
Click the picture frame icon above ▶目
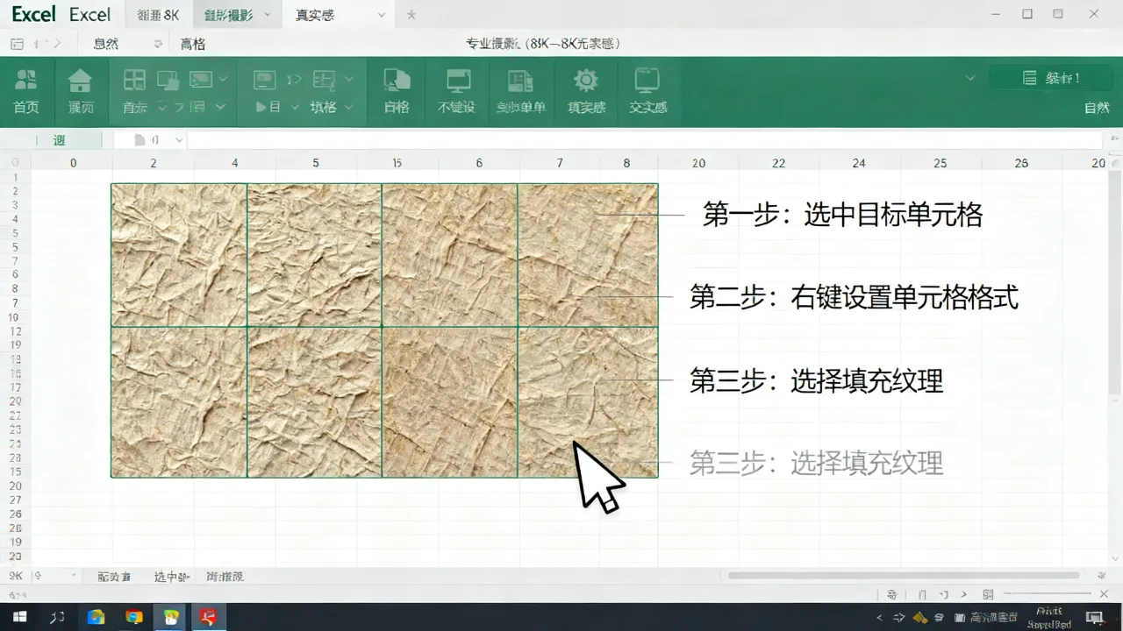pyautogui.click(x=265, y=80)
